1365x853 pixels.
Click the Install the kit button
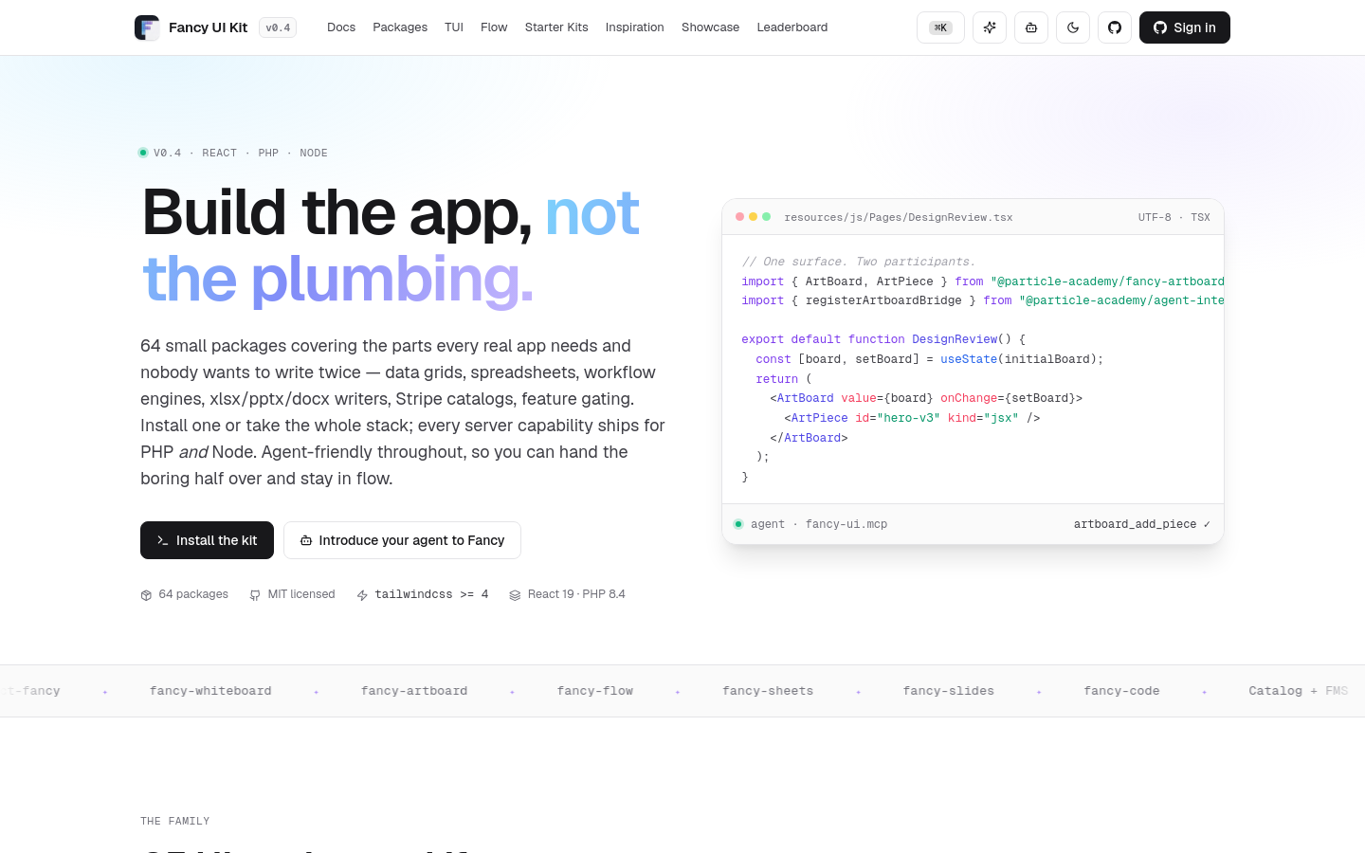pos(207,540)
